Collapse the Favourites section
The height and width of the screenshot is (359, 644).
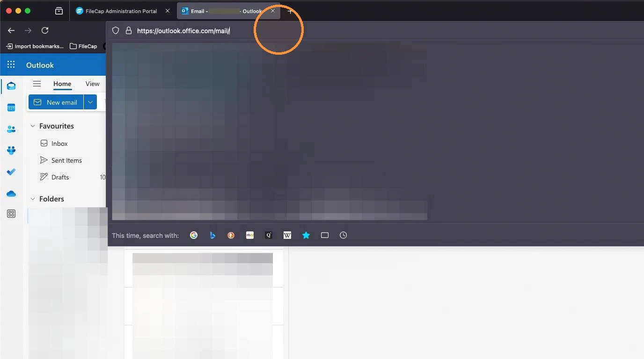click(x=33, y=126)
